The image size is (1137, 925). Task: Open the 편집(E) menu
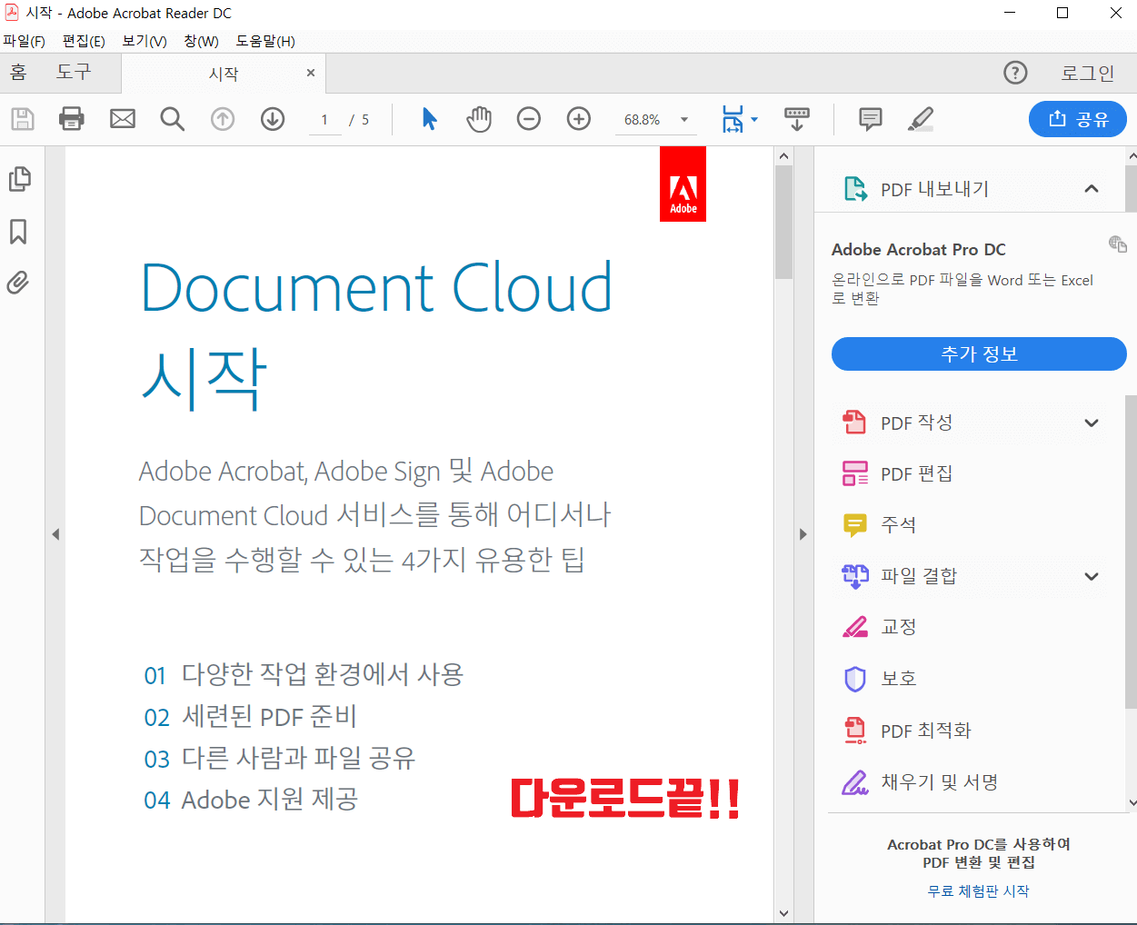(x=84, y=41)
